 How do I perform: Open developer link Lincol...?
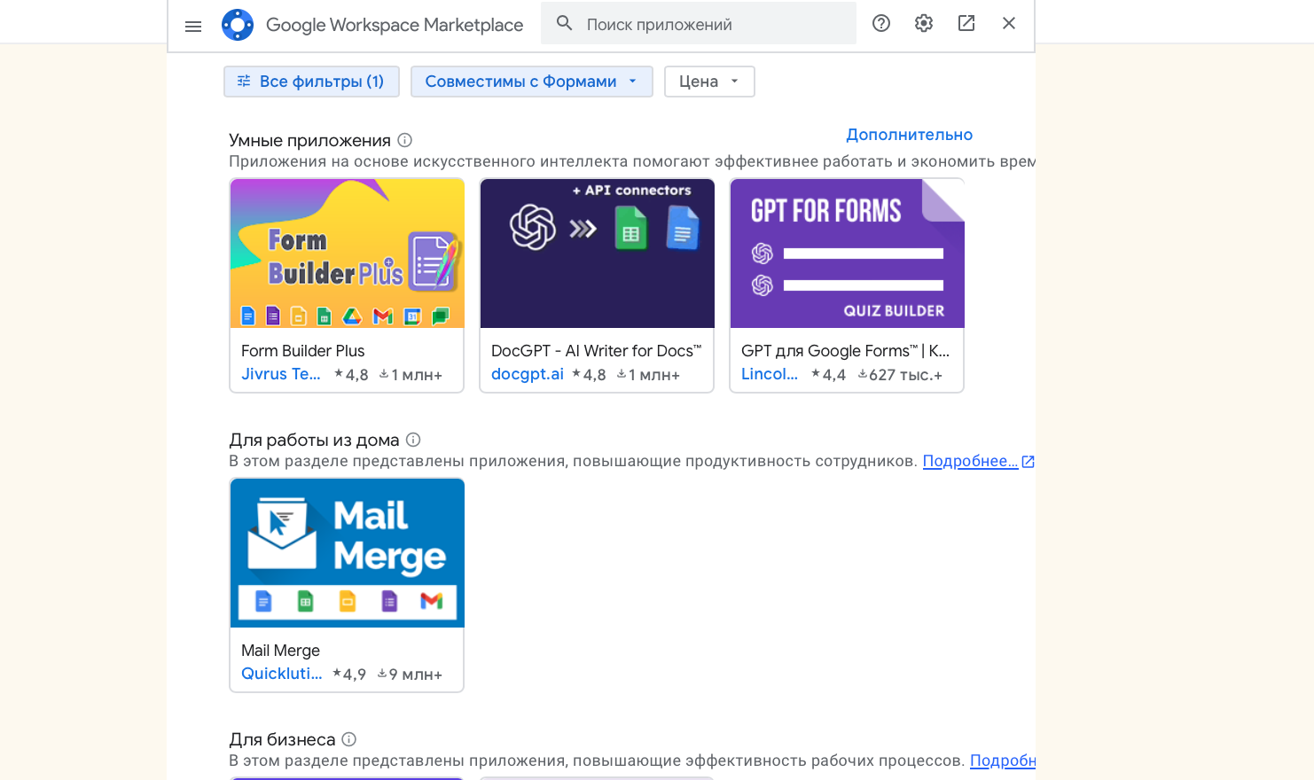pyautogui.click(x=770, y=374)
